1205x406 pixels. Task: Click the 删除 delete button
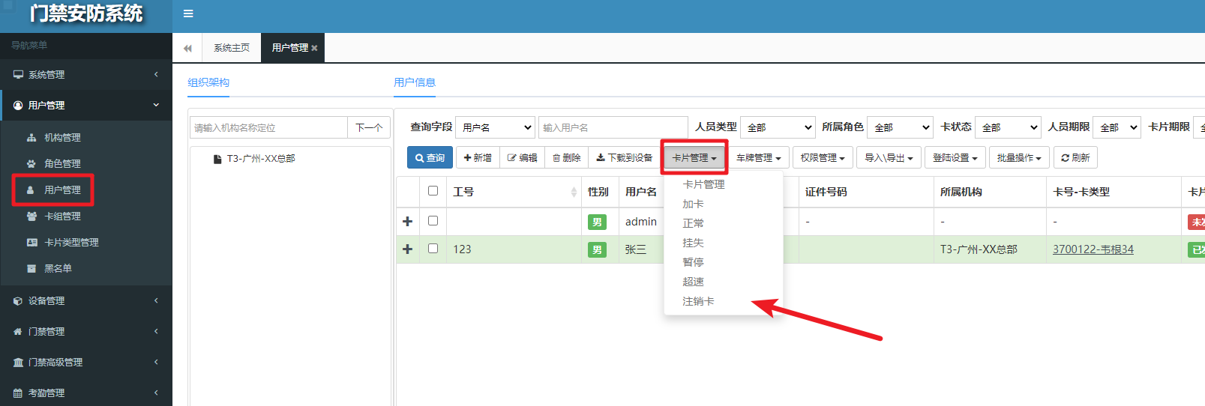(566, 158)
